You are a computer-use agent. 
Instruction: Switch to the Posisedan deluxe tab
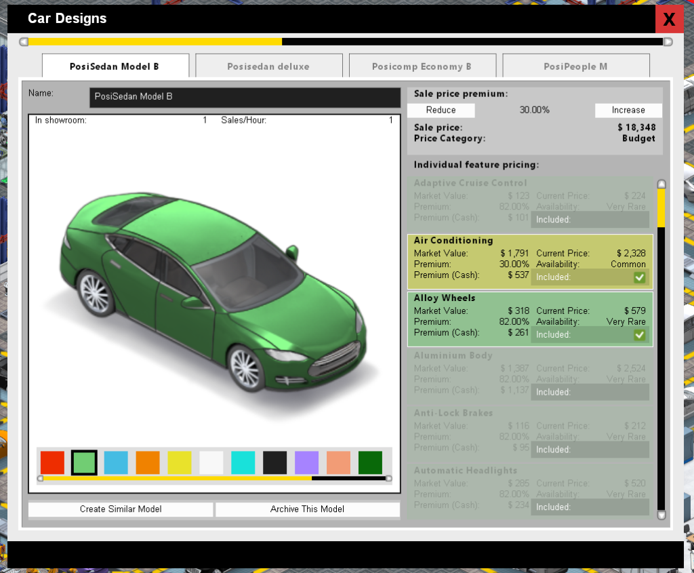click(x=268, y=66)
